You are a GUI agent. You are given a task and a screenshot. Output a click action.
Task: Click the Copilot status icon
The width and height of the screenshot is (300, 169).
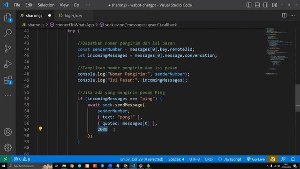point(273,159)
